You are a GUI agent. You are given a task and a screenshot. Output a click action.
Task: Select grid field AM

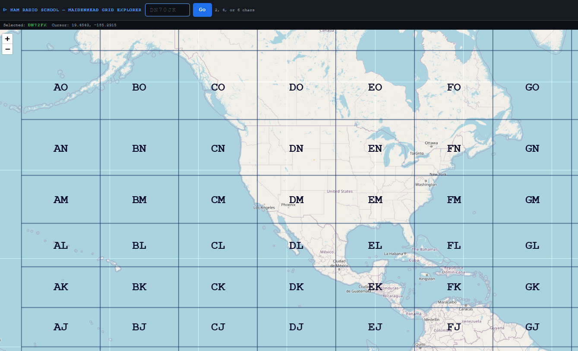[x=61, y=199]
